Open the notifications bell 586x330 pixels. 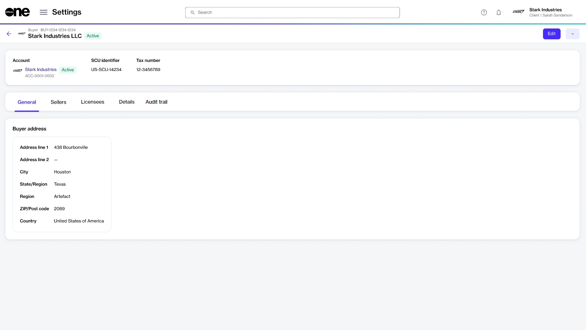(x=498, y=12)
